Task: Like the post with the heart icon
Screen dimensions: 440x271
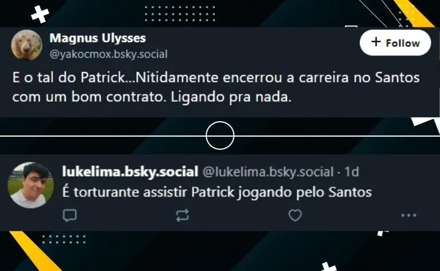Action: (295, 216)
